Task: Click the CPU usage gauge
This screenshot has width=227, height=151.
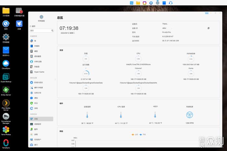Action: pos(138,59)
